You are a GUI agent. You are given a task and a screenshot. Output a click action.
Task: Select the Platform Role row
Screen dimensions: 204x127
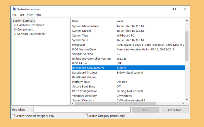point(128,82)
